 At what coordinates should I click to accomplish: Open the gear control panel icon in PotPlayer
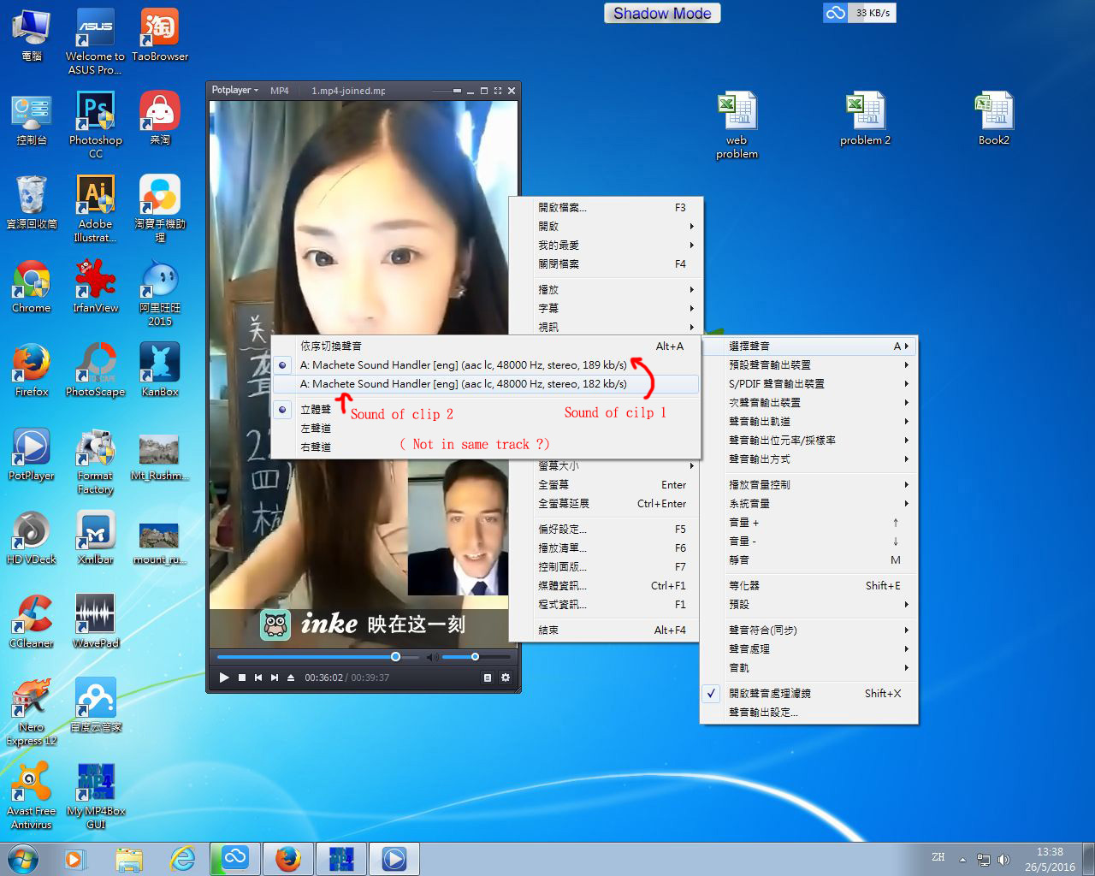pos(506,678)
